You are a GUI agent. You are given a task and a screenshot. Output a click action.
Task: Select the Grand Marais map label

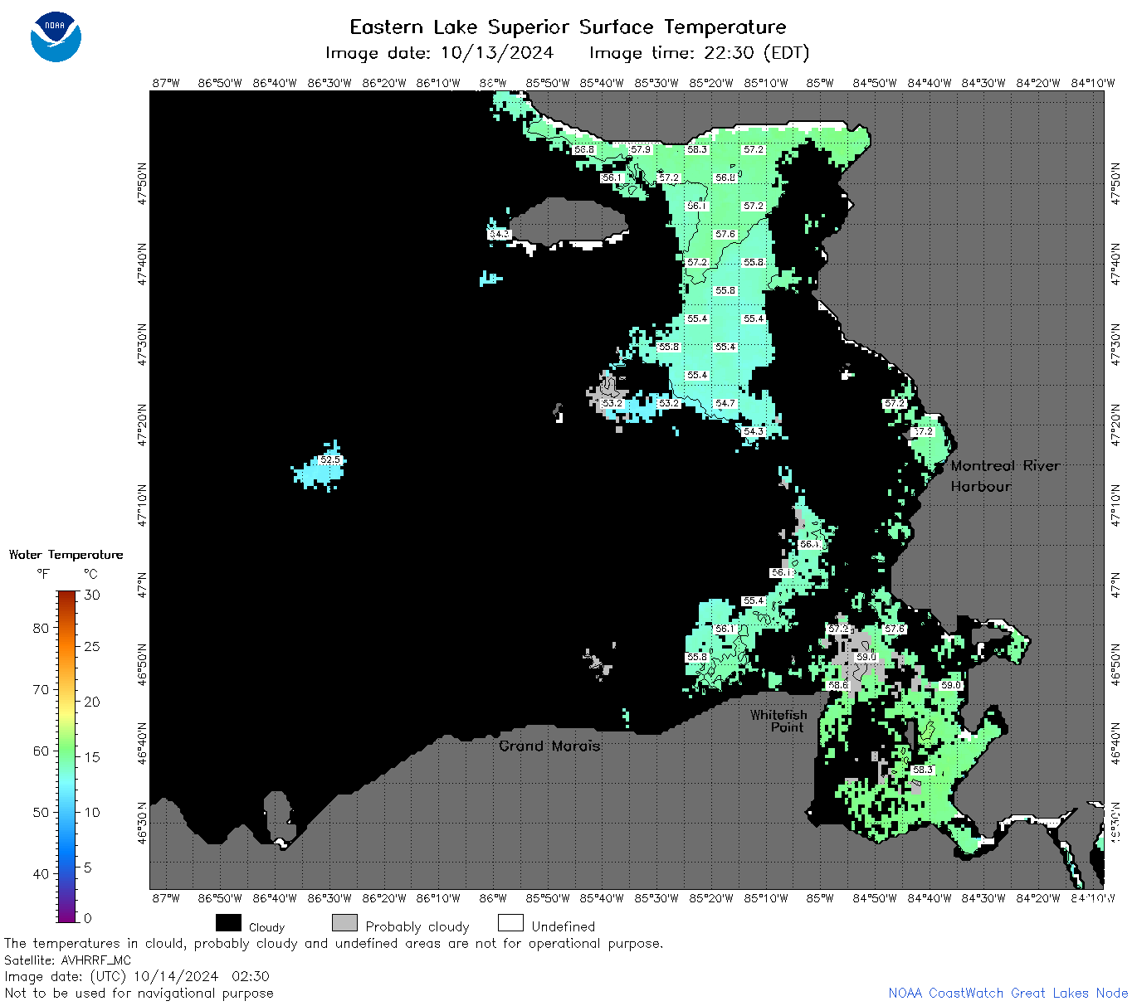(549, 746)
